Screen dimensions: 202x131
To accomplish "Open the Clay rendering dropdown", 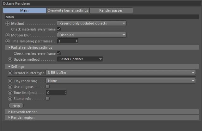I will pos(121,81).
